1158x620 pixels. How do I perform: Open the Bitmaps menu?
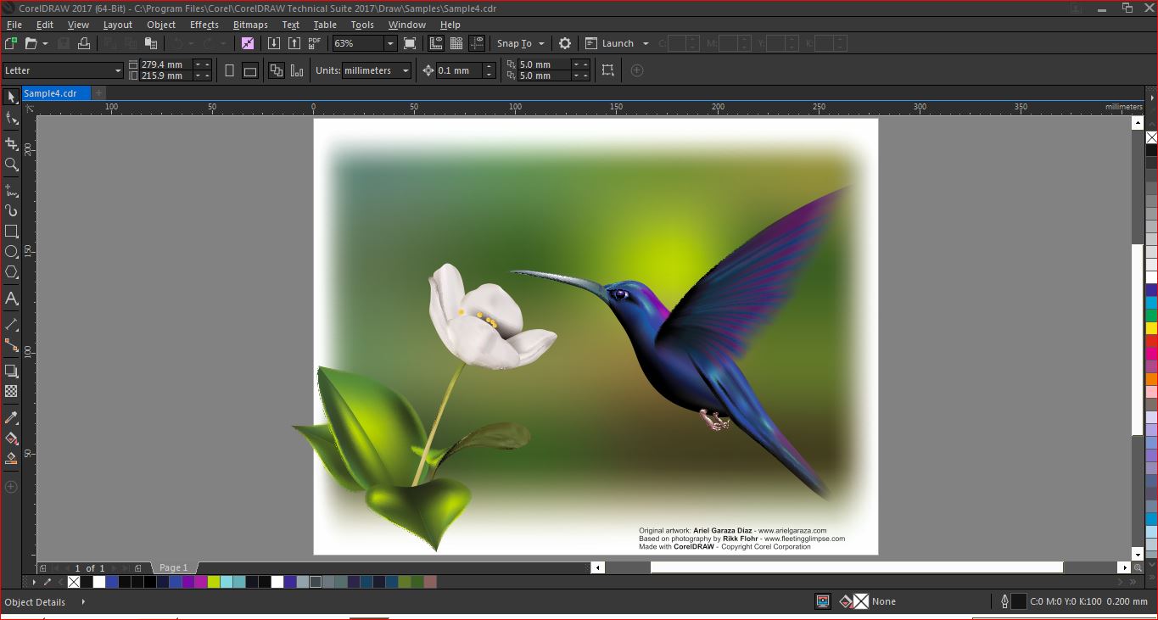click(x=250, y=25)
